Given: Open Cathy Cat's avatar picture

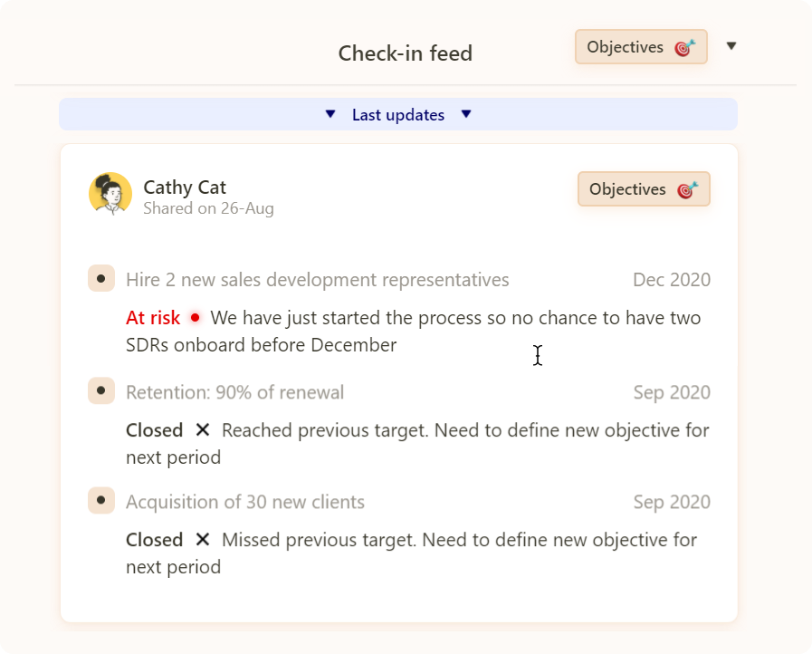Looking at the screenshot, I should point(110,193).
